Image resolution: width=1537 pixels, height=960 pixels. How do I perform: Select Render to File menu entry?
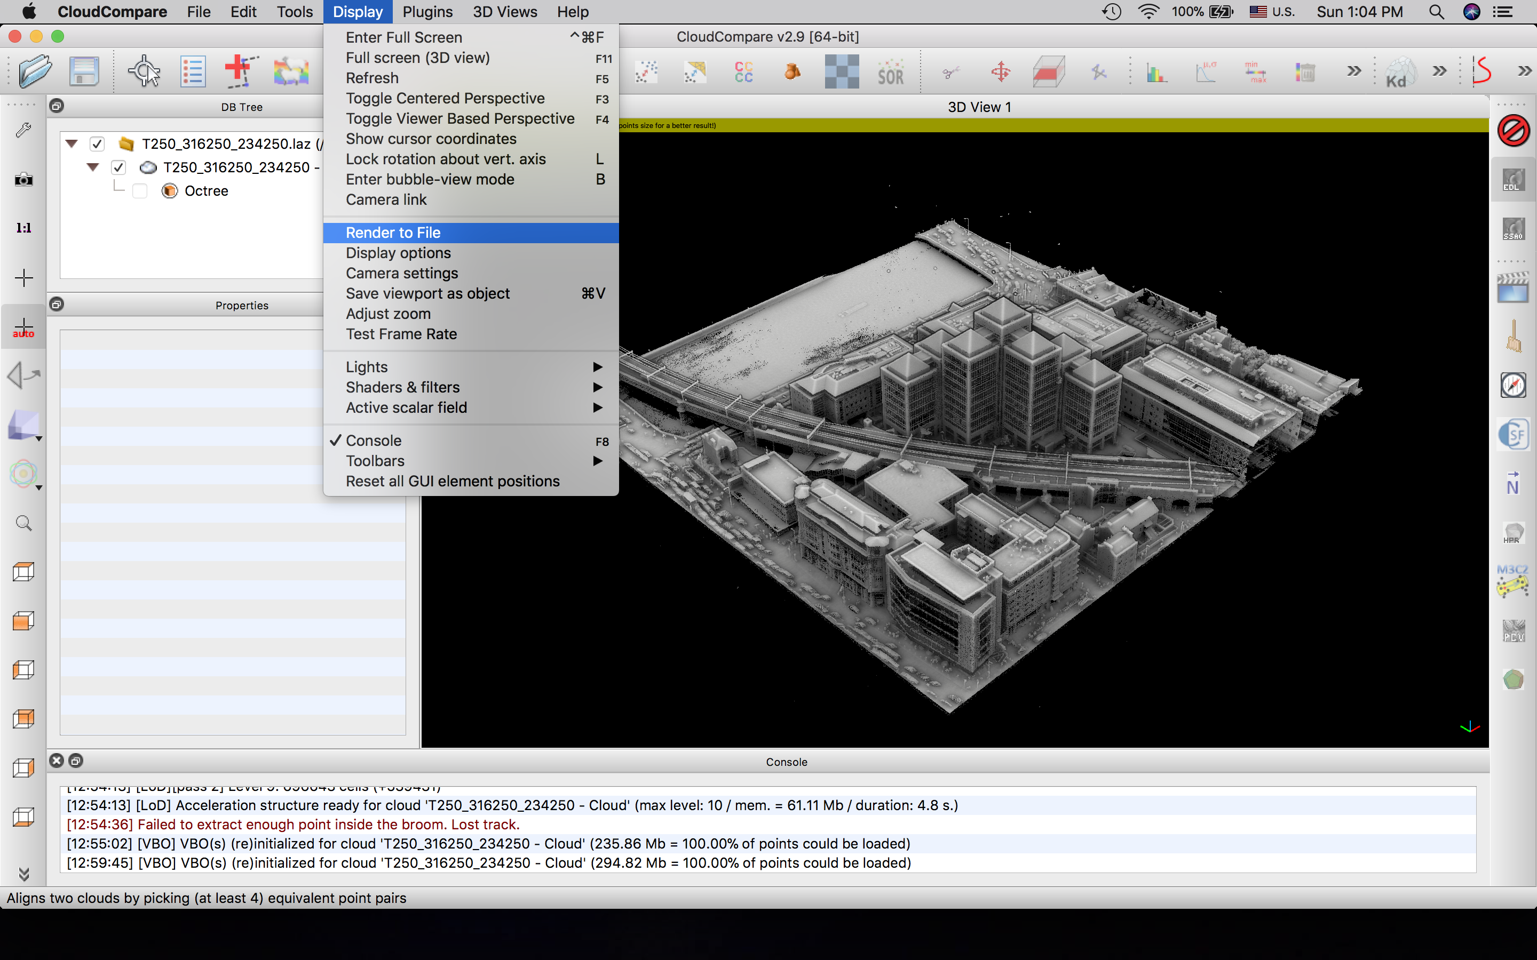(393, 233)
